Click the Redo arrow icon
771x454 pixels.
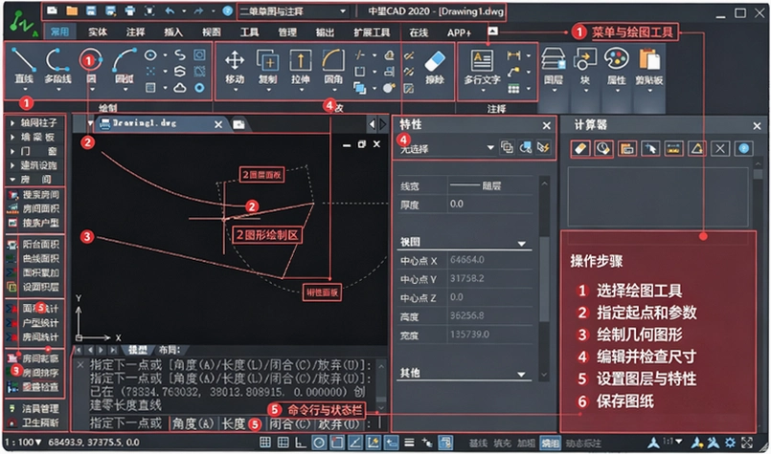198,11
